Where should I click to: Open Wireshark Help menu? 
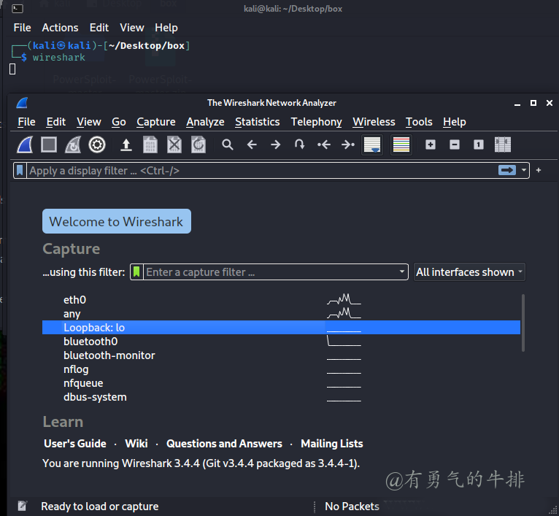pyautogui.click(x=455, y=122)
